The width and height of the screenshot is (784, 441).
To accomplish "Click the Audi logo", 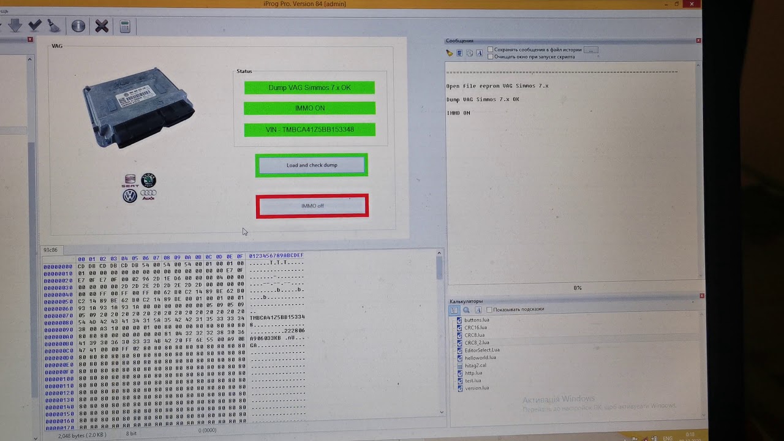I will click(x=148, y=195).
